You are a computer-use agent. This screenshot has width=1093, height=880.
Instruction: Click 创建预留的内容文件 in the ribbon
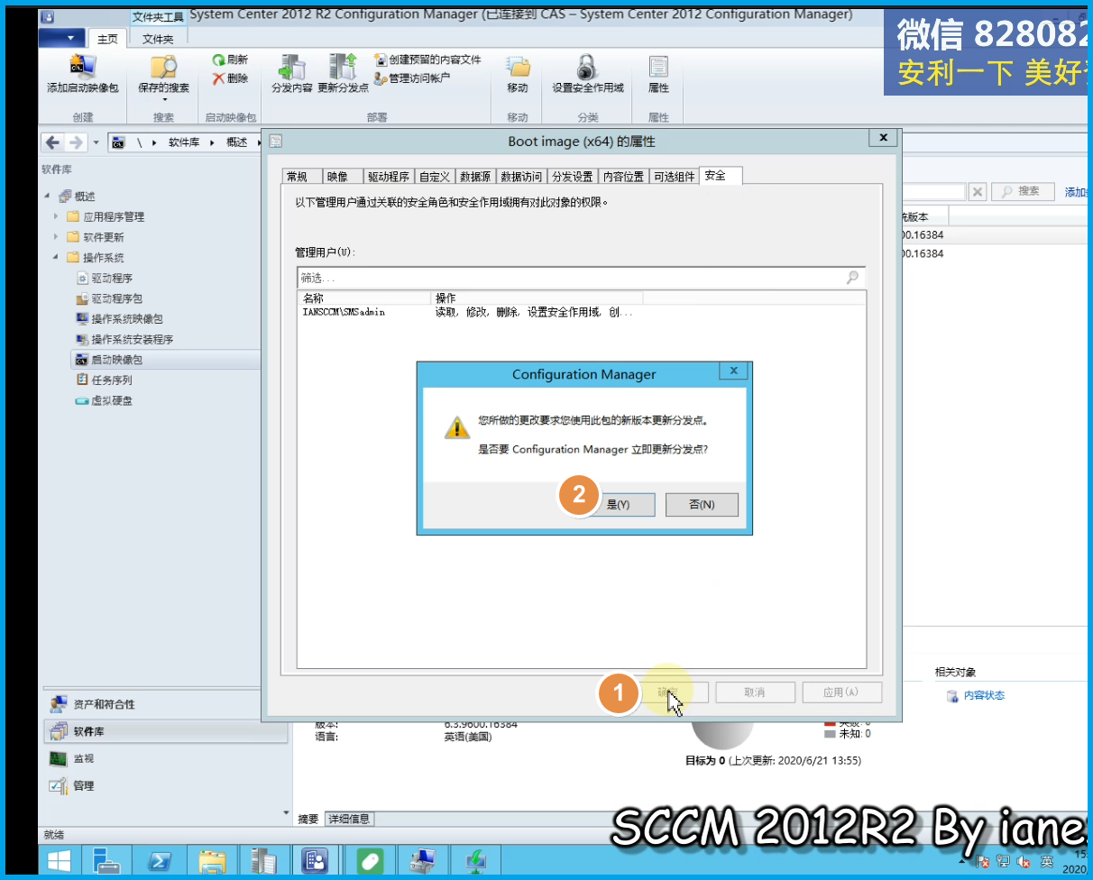point(427,60)
